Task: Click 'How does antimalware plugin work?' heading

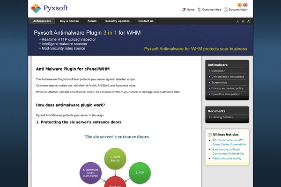Action: [70, 105]
